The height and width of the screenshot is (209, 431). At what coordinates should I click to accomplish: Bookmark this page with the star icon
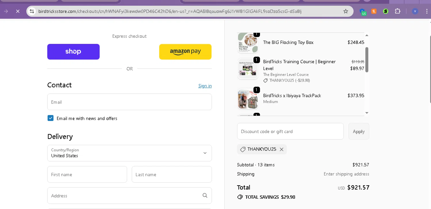(x=346, y=11)
